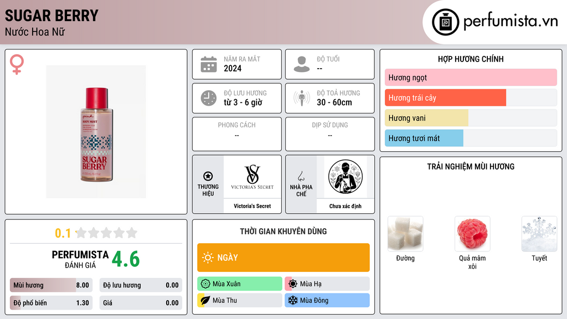Click the Phong cách style card

coord(237,134)
